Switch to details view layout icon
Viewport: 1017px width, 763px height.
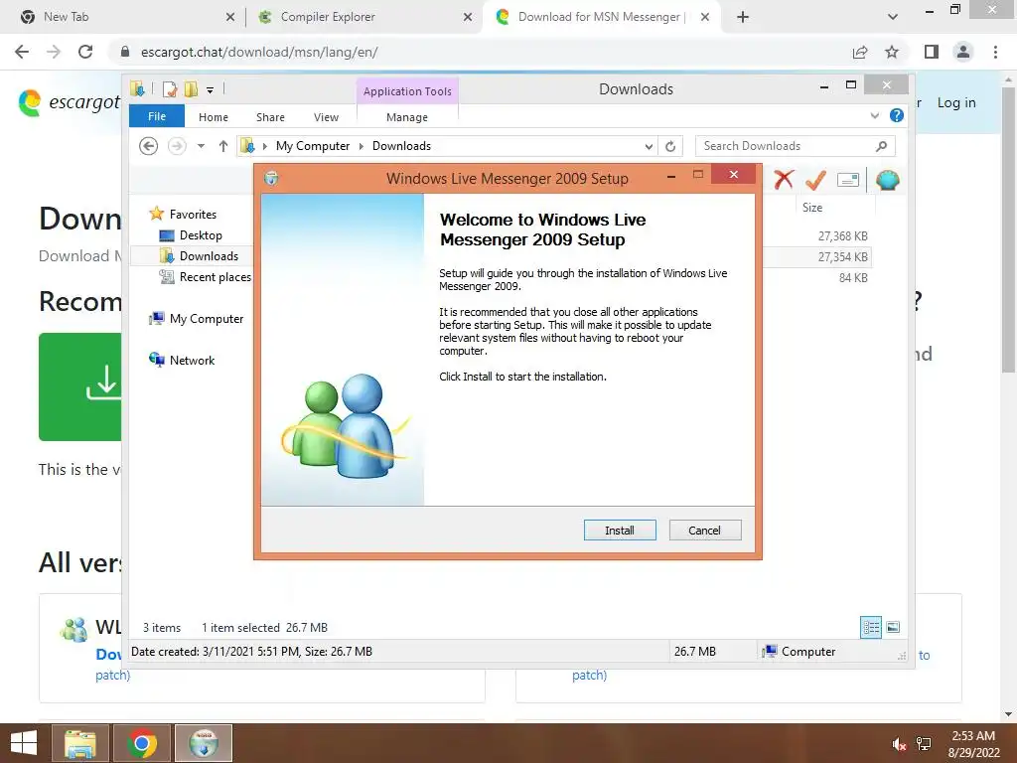click(871, 627)
